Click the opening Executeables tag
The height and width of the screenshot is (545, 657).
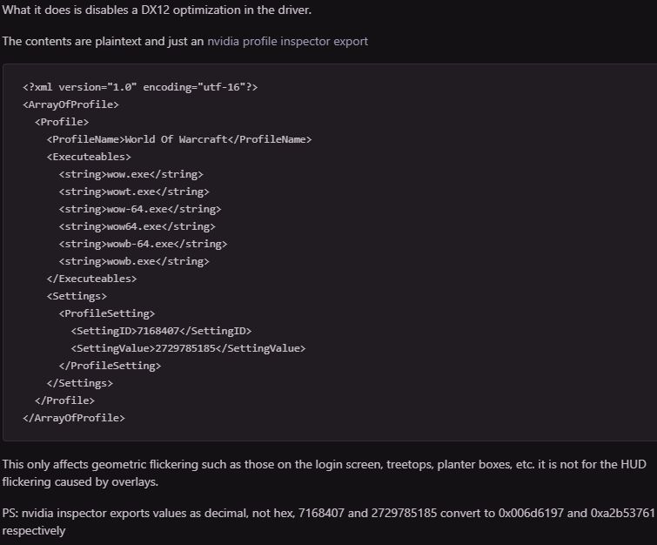pos(89,157)
